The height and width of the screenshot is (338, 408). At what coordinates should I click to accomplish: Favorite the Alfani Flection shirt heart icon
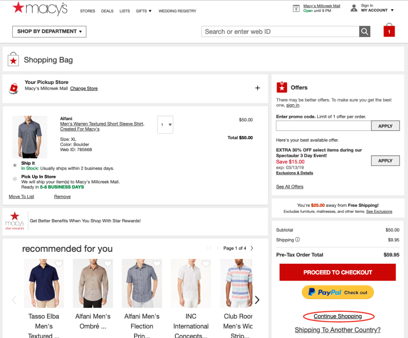[x=157, y=264]
